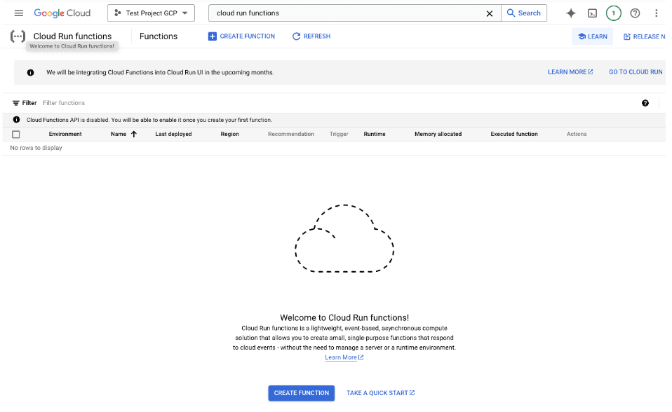This screenshot has height=412, width=672.
Task: Click the table help question mark icon
Action: (x=645, y=102)
